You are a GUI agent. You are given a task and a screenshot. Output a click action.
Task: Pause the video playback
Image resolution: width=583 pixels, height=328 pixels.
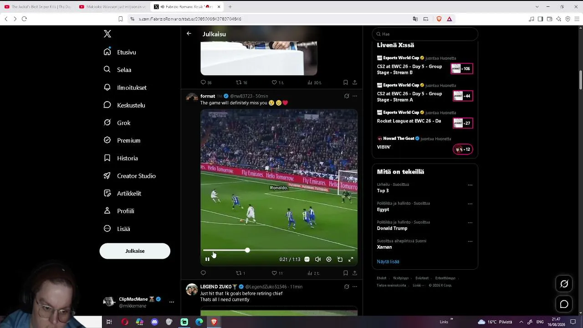[207, 259]
